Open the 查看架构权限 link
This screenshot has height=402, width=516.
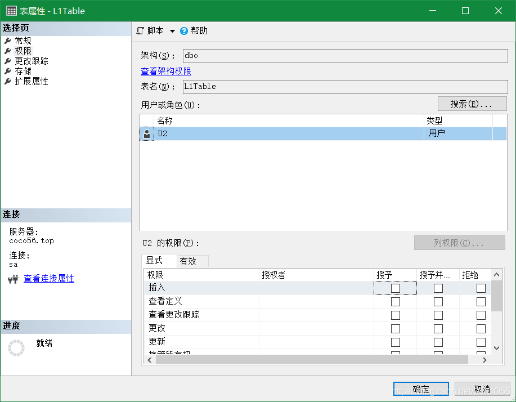click(166, 71)
